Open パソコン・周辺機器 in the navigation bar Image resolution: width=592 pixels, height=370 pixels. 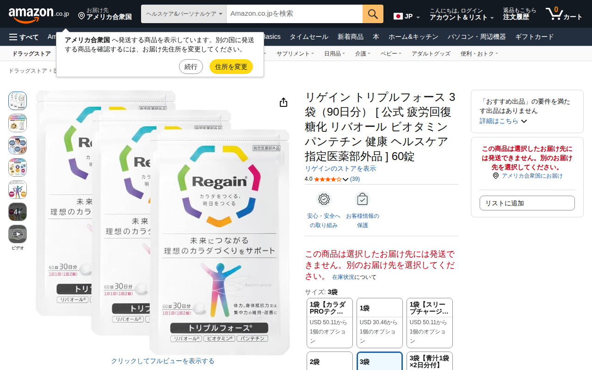[477, 37]
